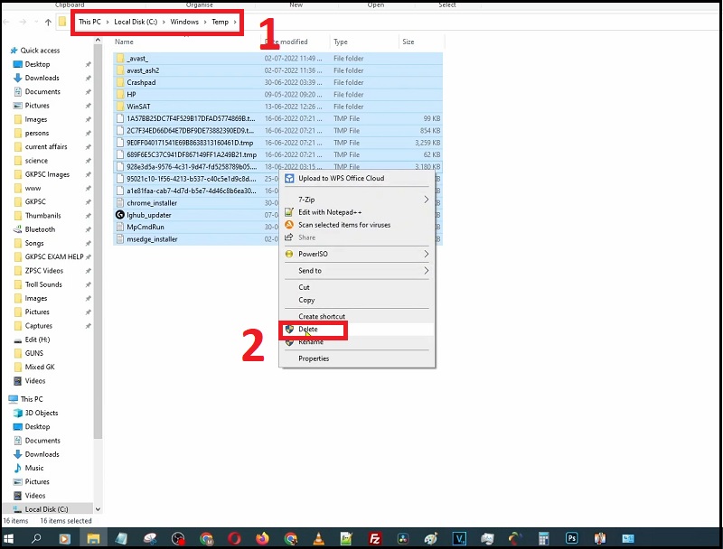The image size is (723, 549).
Task: Sort files by the Name column header
Action: coord(124,42)
